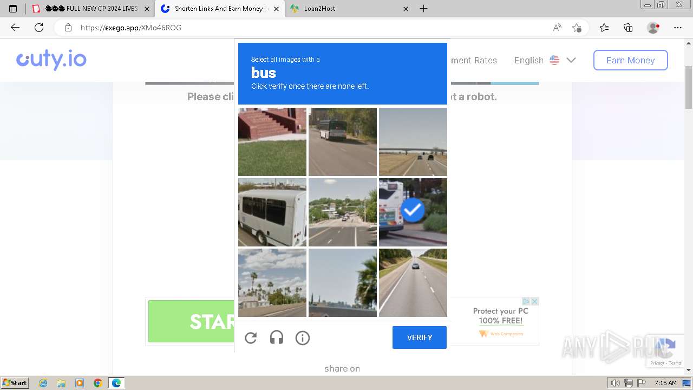This screenshot has width=693, height=390.
Task: Click the green START button
Action: click(191, 321)
